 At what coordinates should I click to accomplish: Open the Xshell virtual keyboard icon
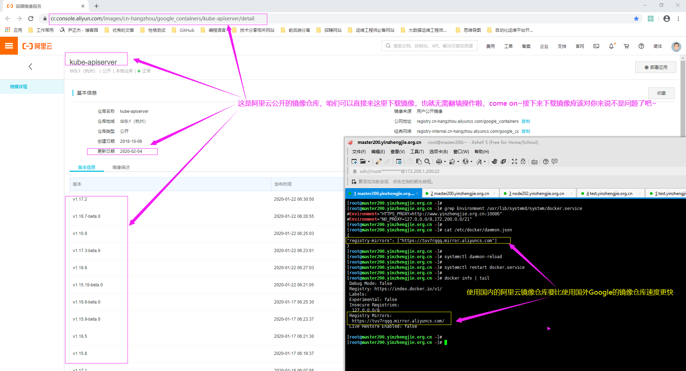tap(535, 161)
